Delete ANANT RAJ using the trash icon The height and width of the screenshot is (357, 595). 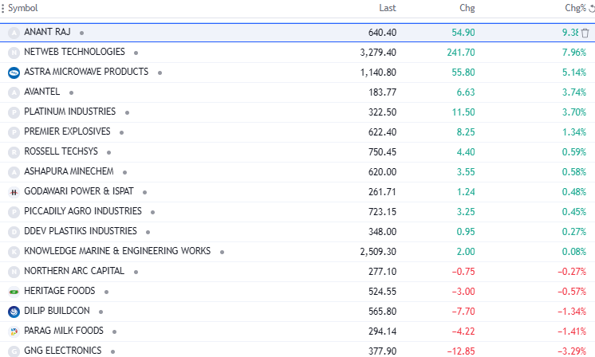585,33
